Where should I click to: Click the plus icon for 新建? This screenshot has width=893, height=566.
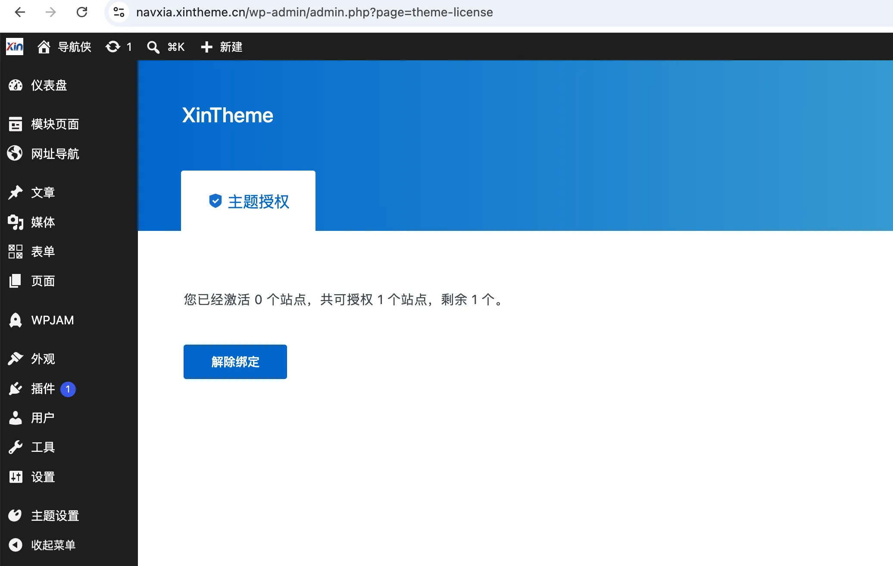pos(207,47)
